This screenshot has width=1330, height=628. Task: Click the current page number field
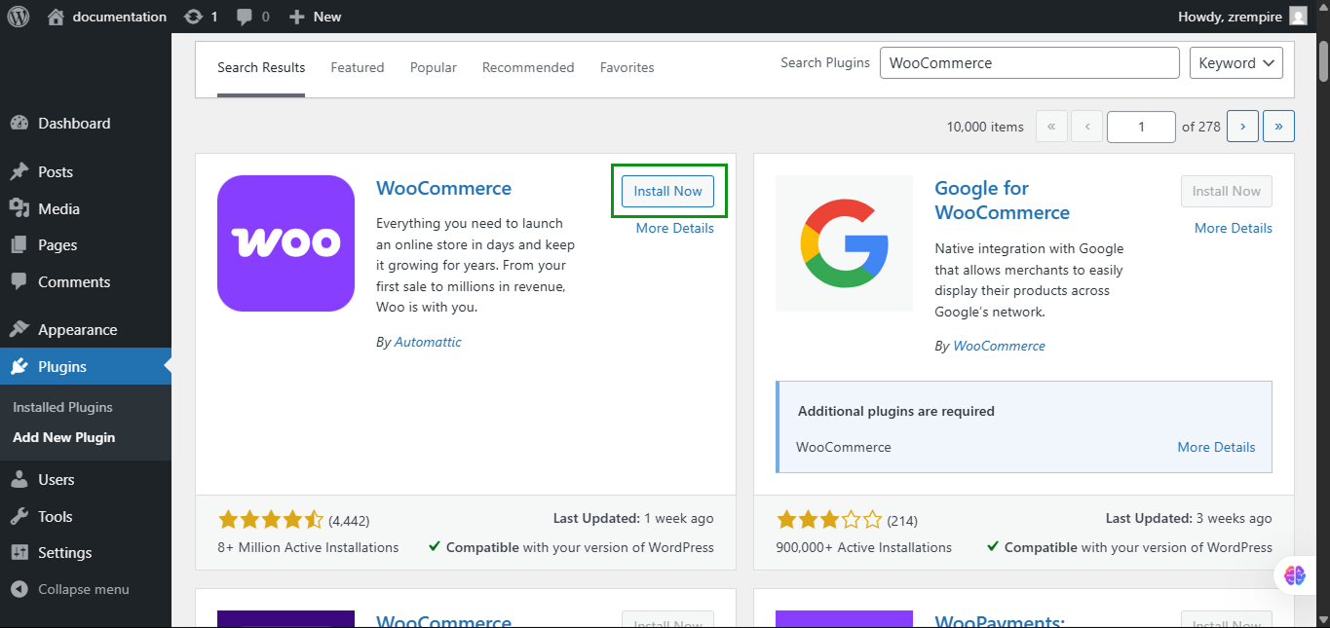[x=1141, y=127]
